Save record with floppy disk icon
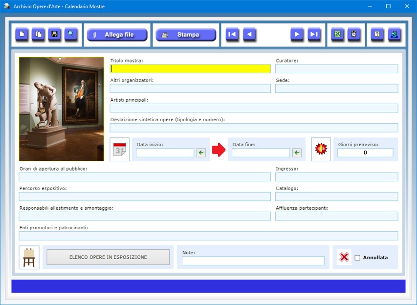The image size is (417, 305). [55, 34]
